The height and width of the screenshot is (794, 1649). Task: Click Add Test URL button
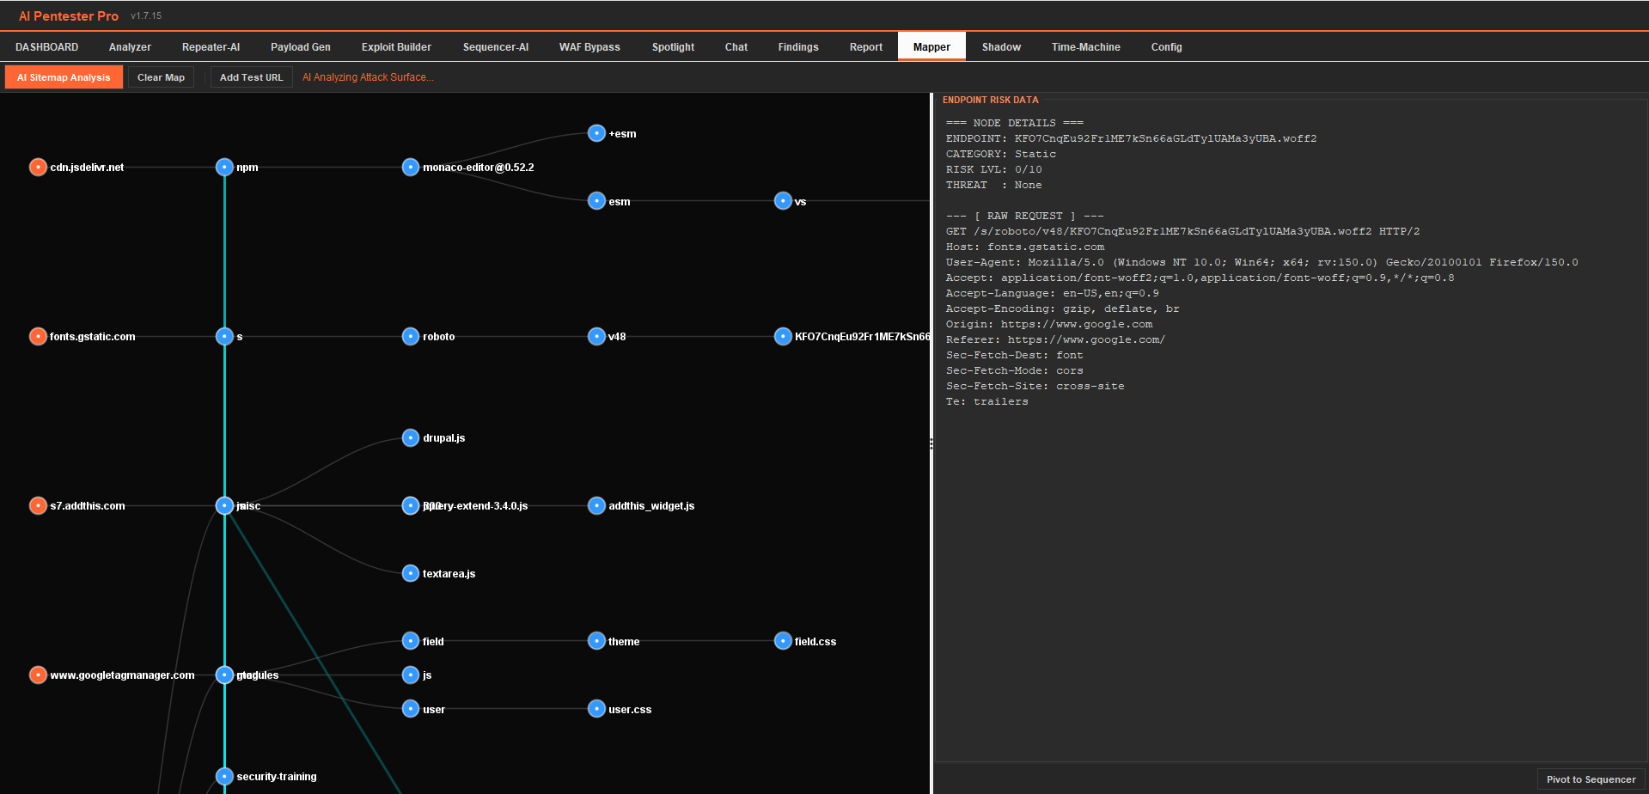click(x=251, y=77)
